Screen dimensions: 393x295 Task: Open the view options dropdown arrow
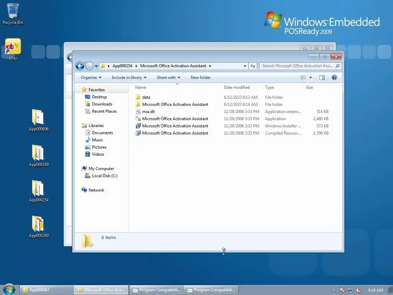point(310,78)
